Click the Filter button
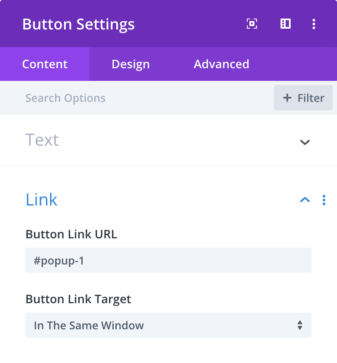The height and width of the screenshot is (363, 337). pos(303,98)
